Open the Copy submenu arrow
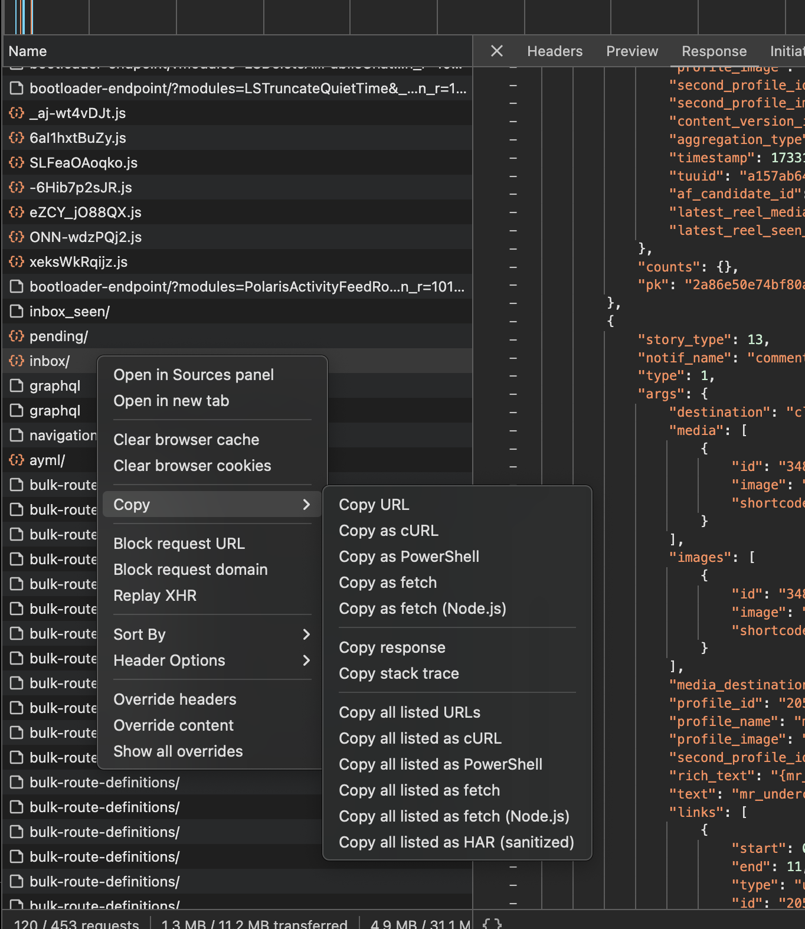Screen dimensions: 805x929 306,505
